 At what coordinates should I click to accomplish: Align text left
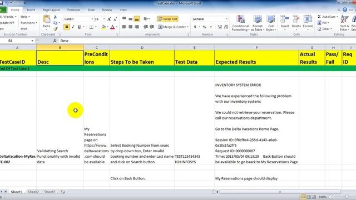(x=124, y=27)
